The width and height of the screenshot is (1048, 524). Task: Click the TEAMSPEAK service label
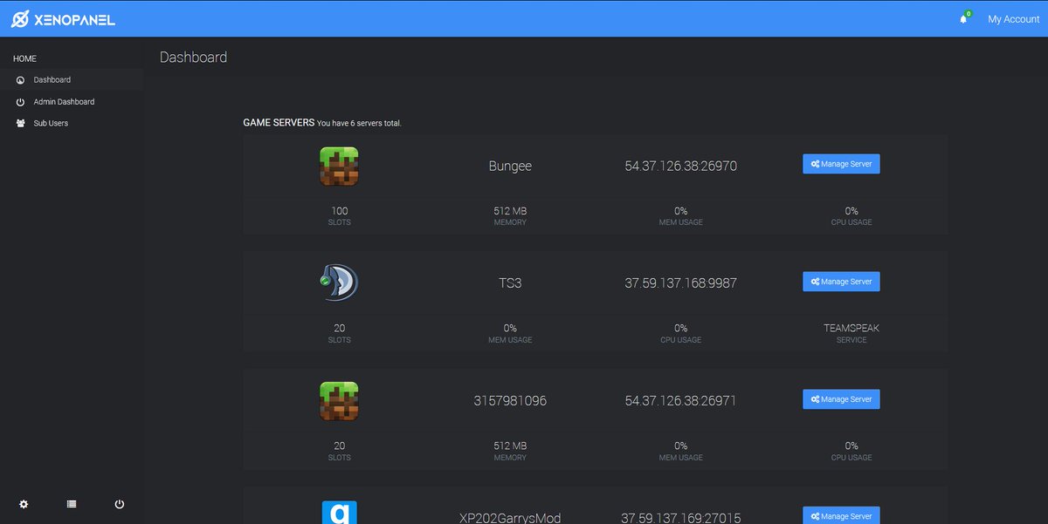point(851,329)
